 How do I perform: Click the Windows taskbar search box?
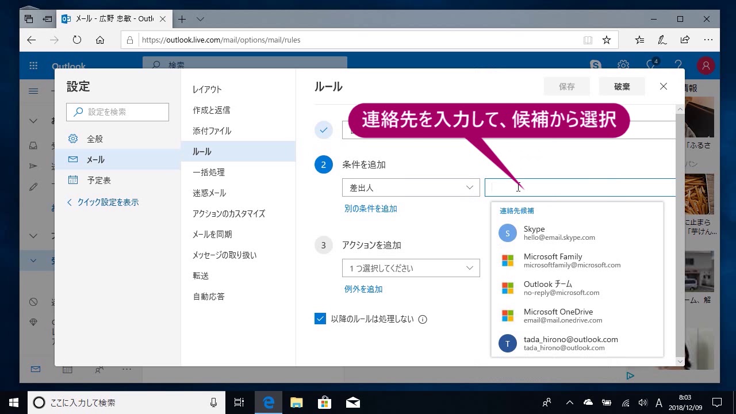(x=126, y=402)
